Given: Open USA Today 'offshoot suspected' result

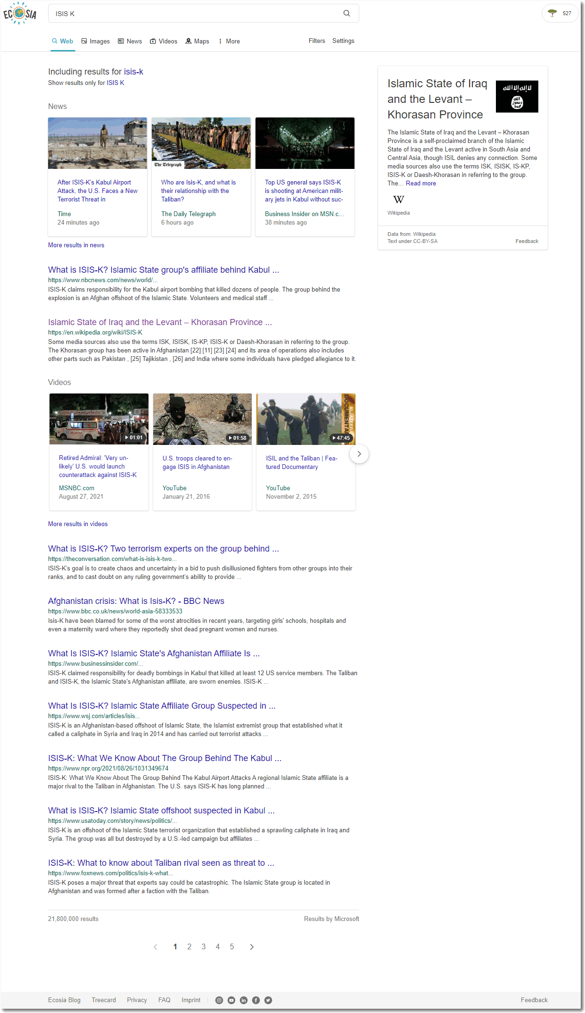Looking at the screenshot, I should pyautogui.click(x=161, y=811).
